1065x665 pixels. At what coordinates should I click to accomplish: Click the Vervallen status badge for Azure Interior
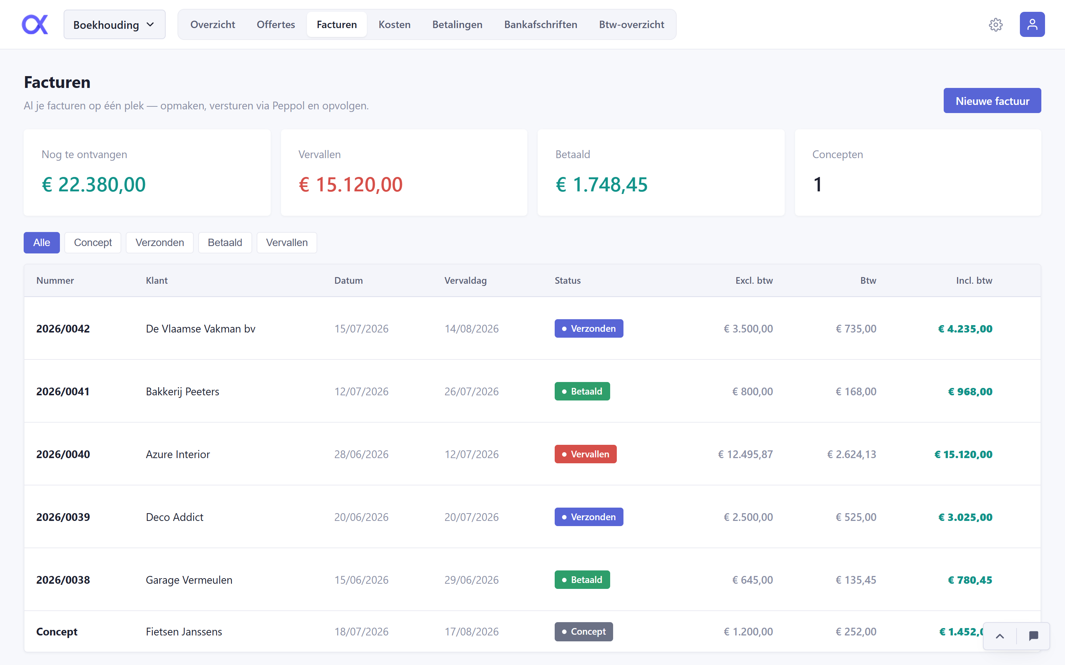(585, 454)
